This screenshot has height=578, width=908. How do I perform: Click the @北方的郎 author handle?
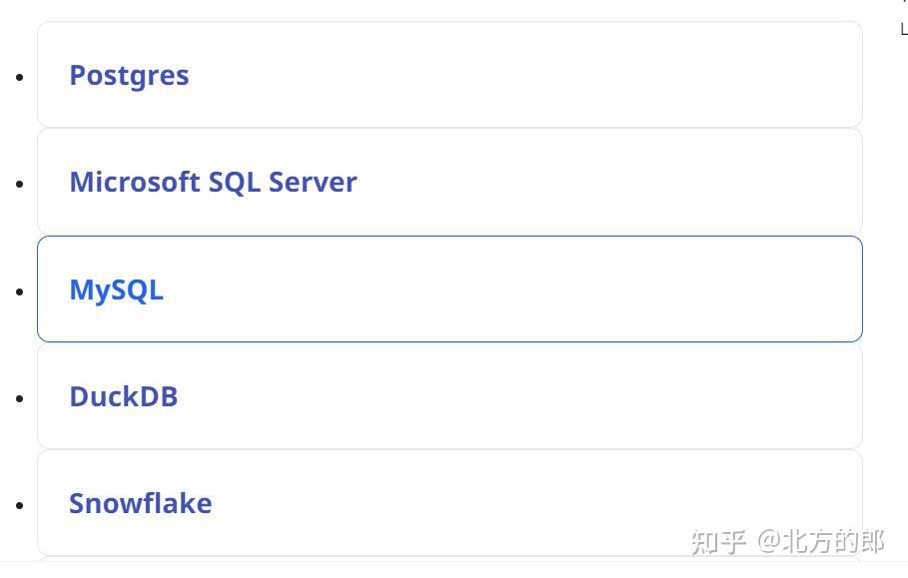point(821,542)
